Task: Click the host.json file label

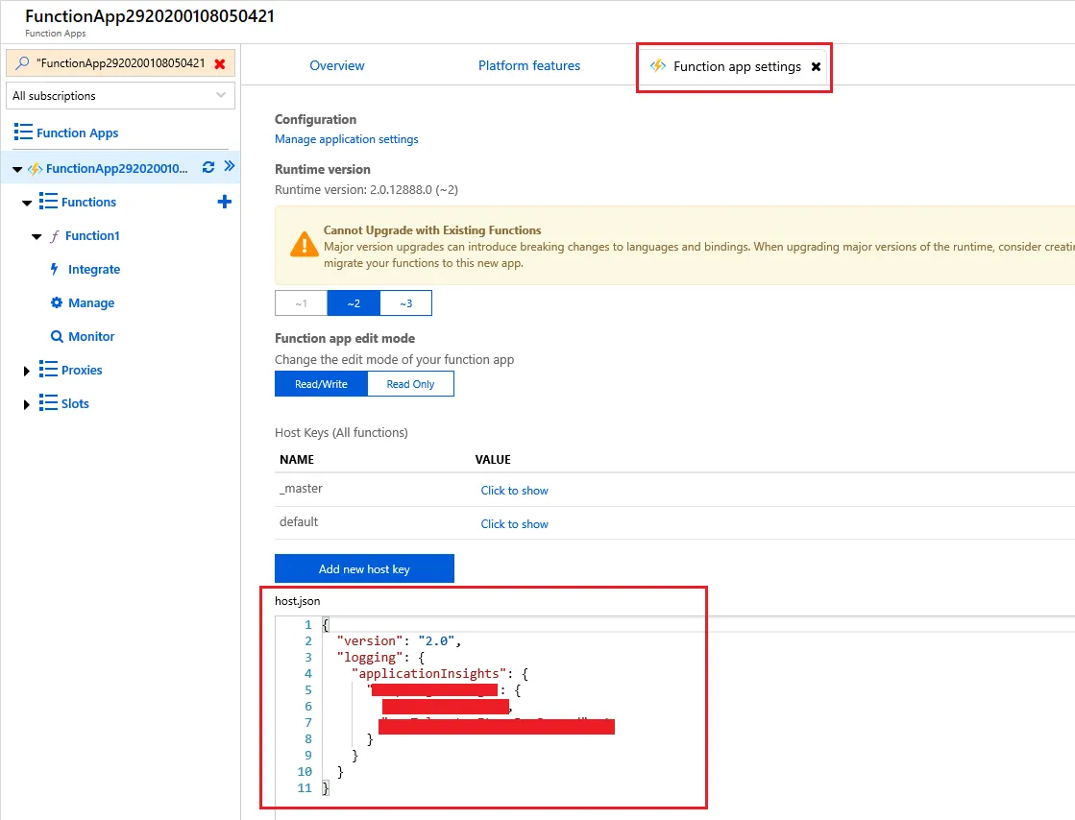Action: pyautogui.click(x=298, y=601)
